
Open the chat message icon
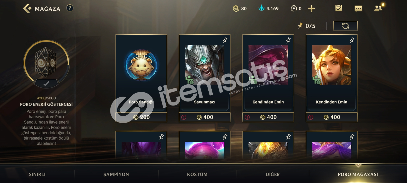[x=358, y=9]
